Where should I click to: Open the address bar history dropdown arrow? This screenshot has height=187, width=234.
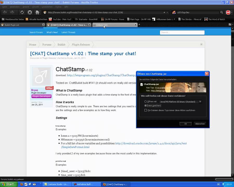(x=167, y=12)
